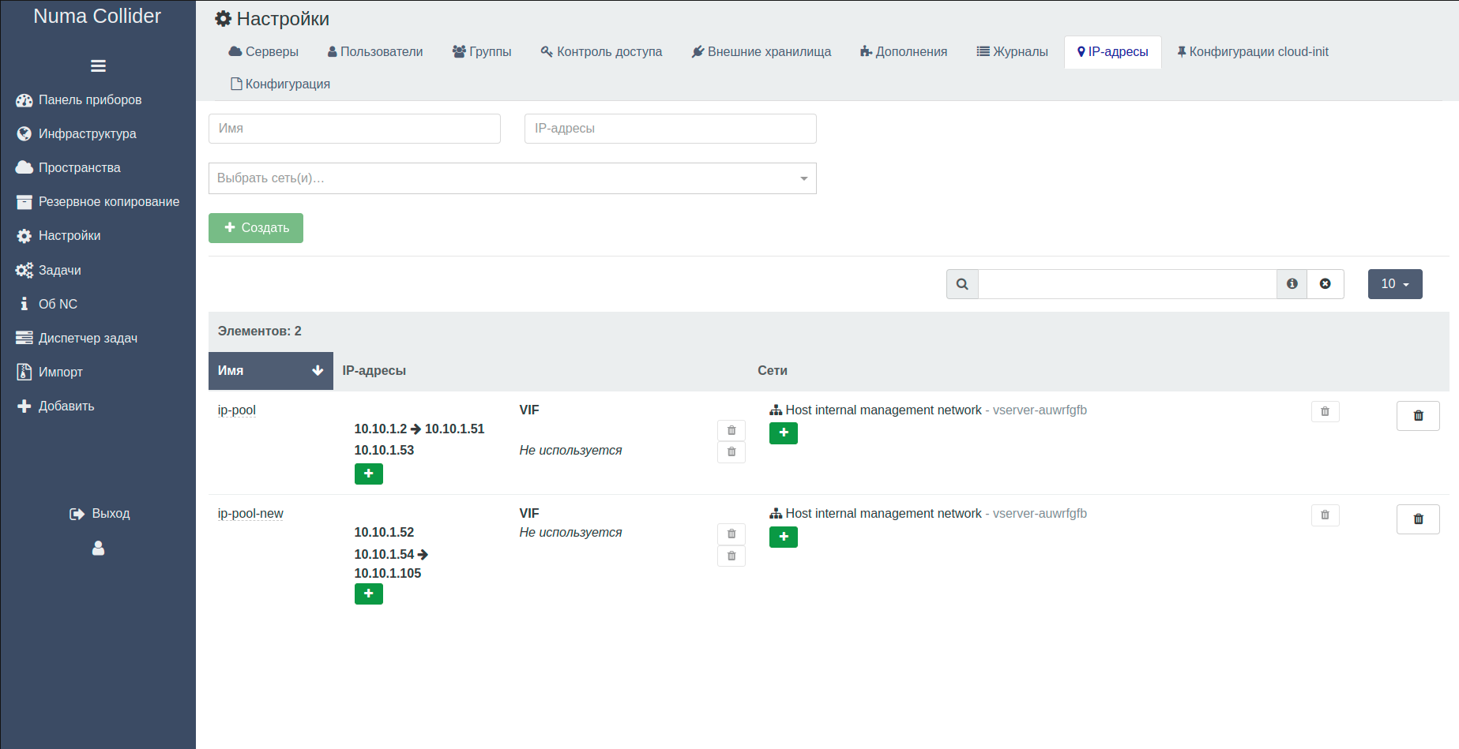Open Инфраструктура in sidebar
This screenshot has width=1459, height=749.
[77, 134]
